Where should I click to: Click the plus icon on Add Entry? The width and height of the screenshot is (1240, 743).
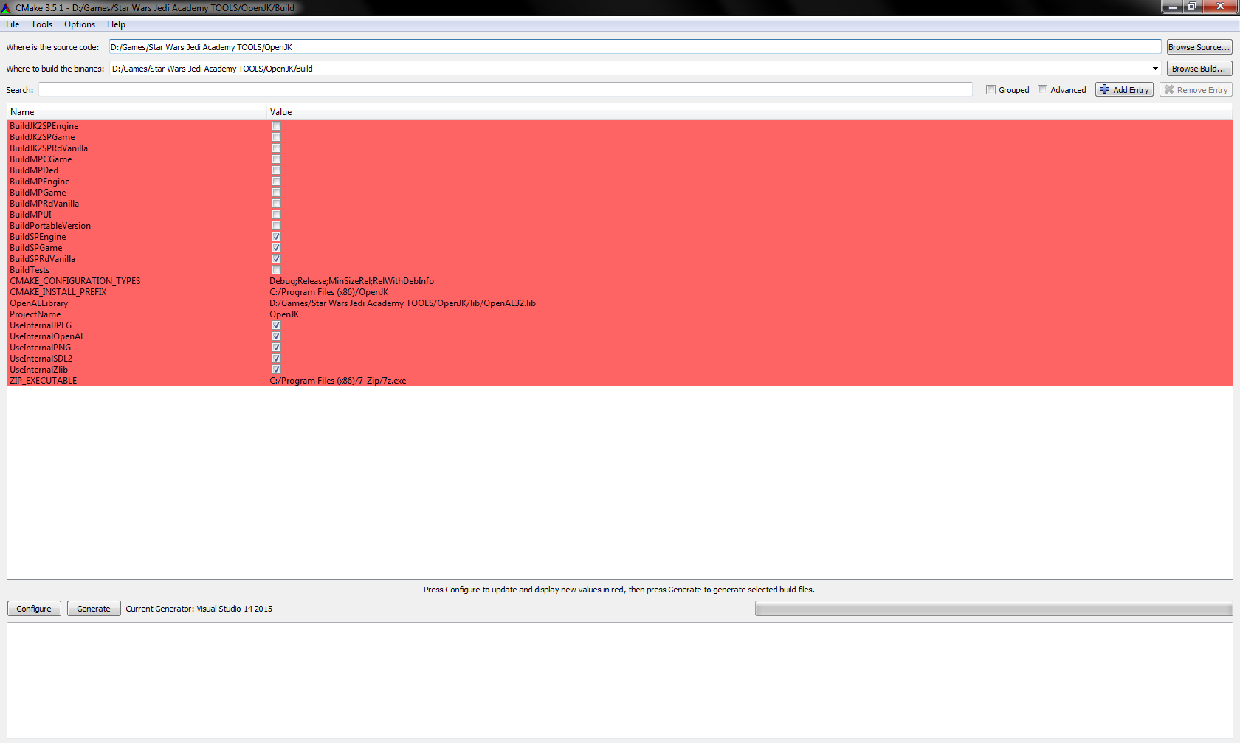pos(1104,89)
